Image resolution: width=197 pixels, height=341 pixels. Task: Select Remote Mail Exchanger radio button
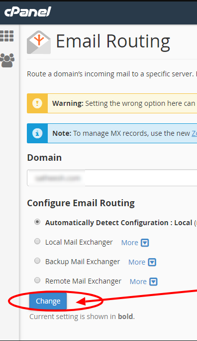(x=37, y=280)
